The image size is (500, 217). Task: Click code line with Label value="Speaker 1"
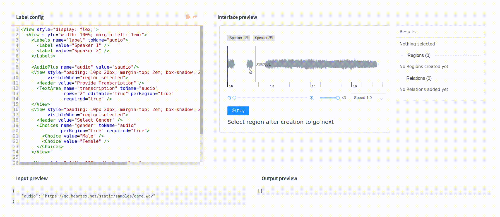[x=73, y=45]
